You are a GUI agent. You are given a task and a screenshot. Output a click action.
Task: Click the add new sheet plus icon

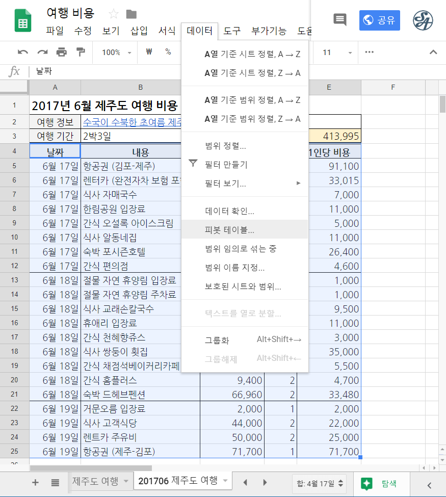(x=35, y=482)
